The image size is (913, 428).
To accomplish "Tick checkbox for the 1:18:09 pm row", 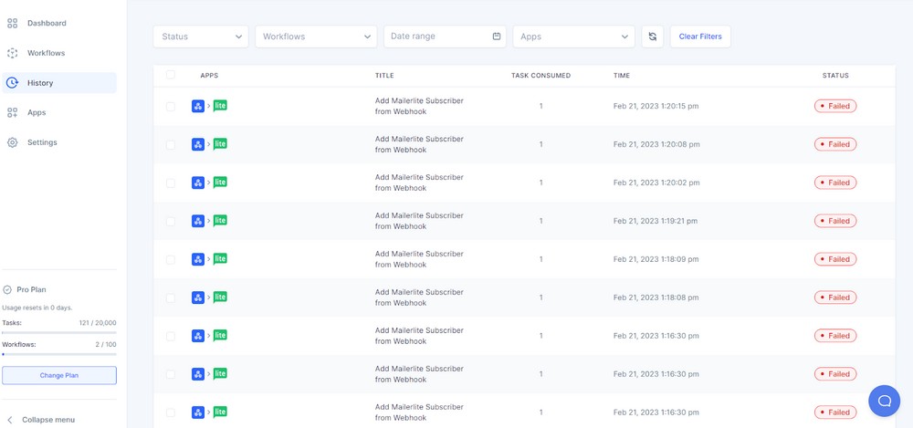I will pos(171,260).
